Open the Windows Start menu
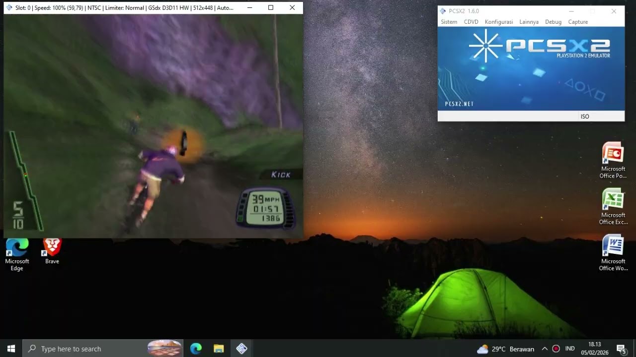 click(x=11, y=349)
